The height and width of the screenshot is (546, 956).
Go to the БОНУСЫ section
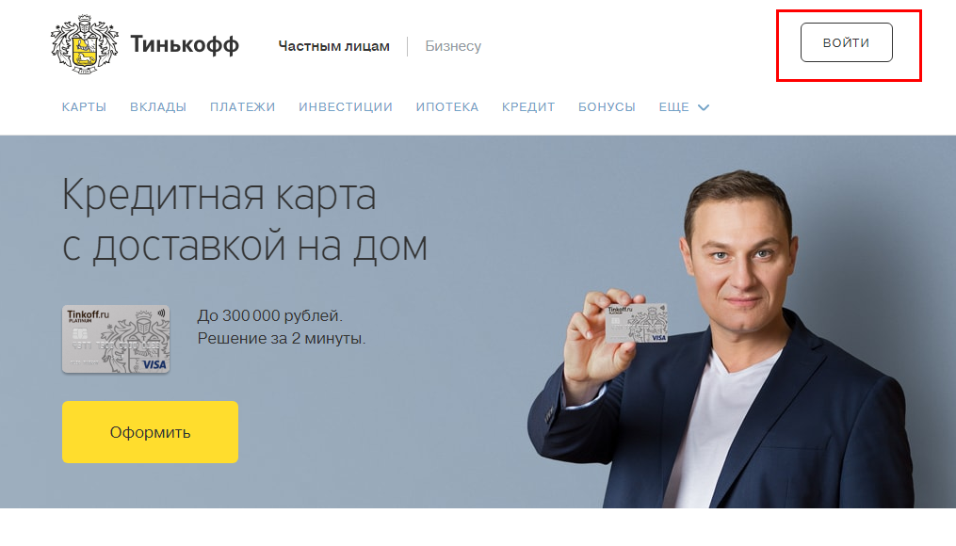click(x=607, y=107)
